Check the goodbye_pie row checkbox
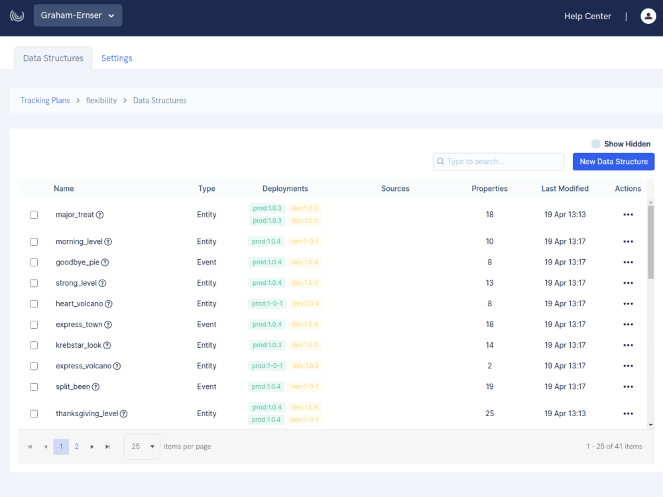663x497 pixels. point(34,262)
